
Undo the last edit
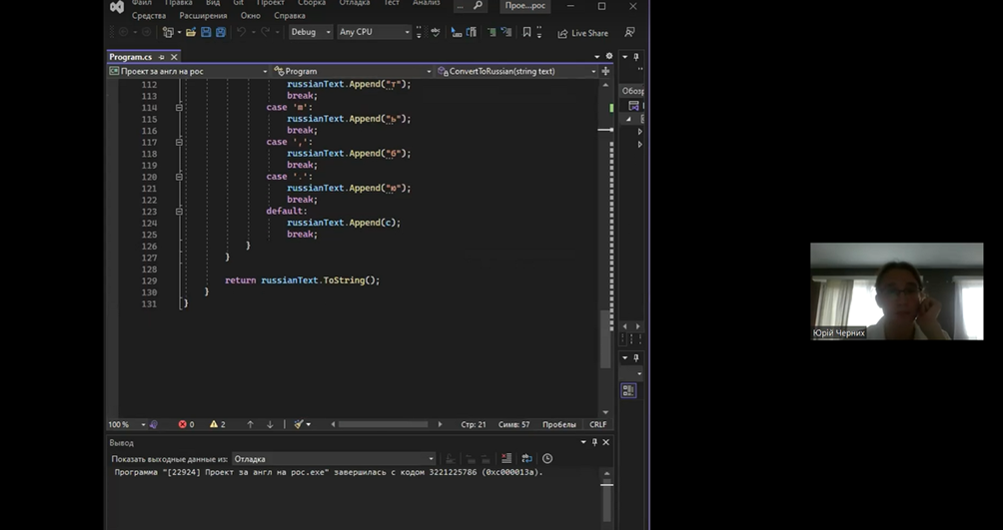(241, 32)
